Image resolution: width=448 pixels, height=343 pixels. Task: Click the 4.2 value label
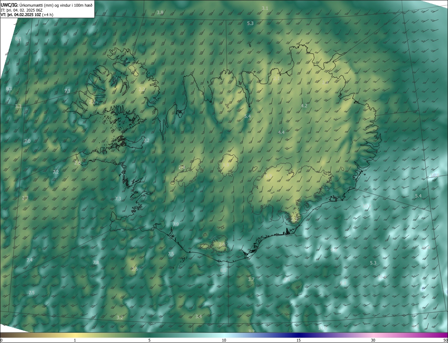tap(304, 106)
